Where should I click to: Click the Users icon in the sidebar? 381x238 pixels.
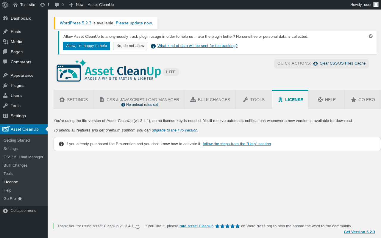pos(5,95)
